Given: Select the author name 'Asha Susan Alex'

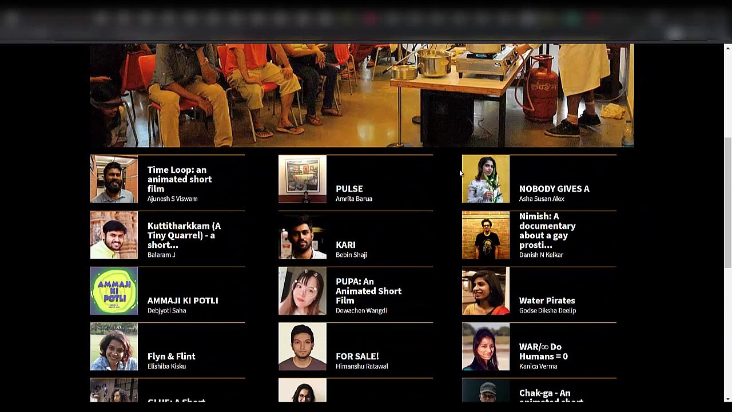Looking at the screenshot, I should click(x=542, y=199).
